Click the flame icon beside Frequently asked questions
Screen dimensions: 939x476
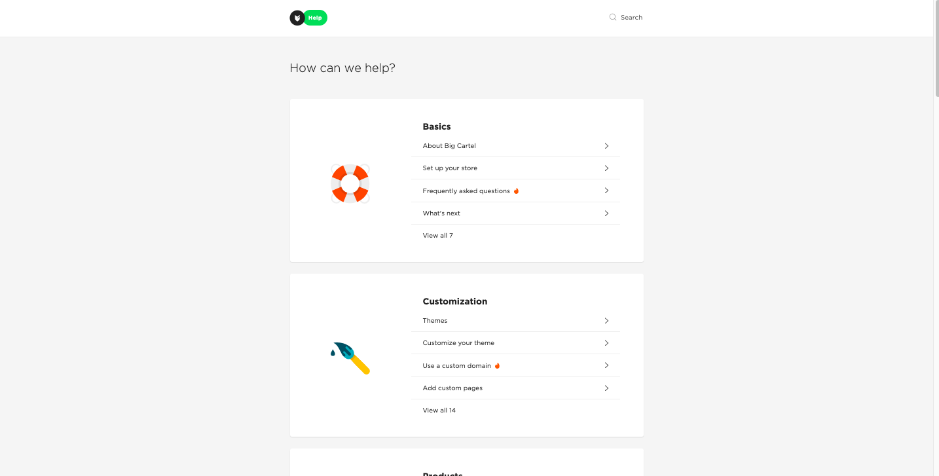pos(516,191)
